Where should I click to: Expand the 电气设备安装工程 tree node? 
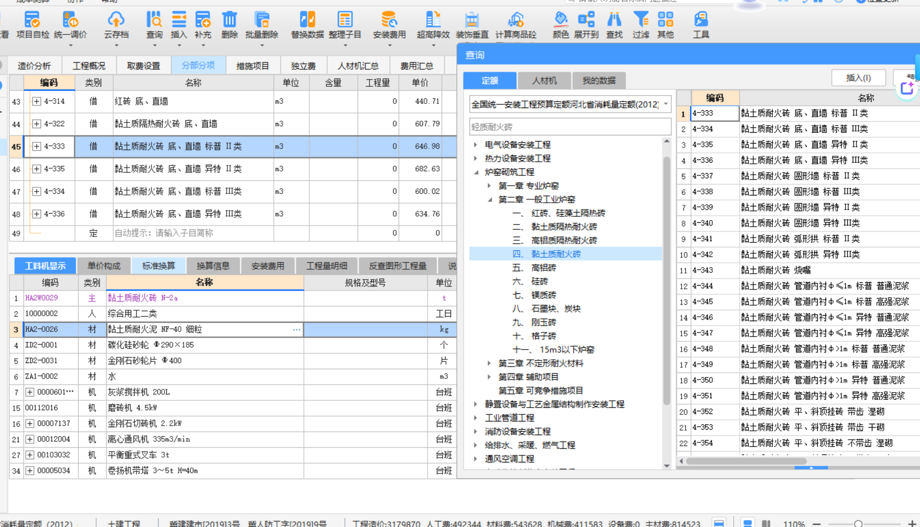(475, 145)
